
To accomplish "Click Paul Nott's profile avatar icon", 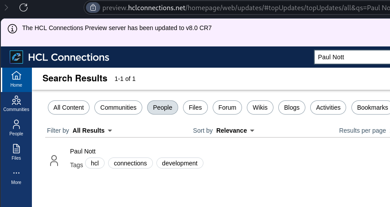I will tap(54, 161).
